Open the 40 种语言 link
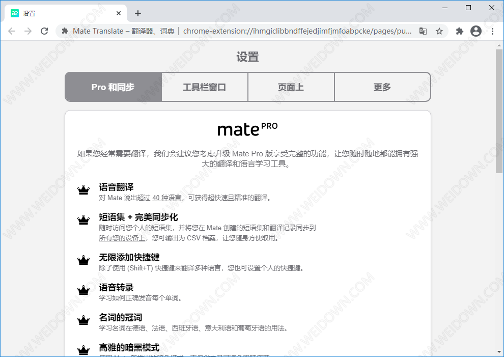 click(x=167, y=198)
